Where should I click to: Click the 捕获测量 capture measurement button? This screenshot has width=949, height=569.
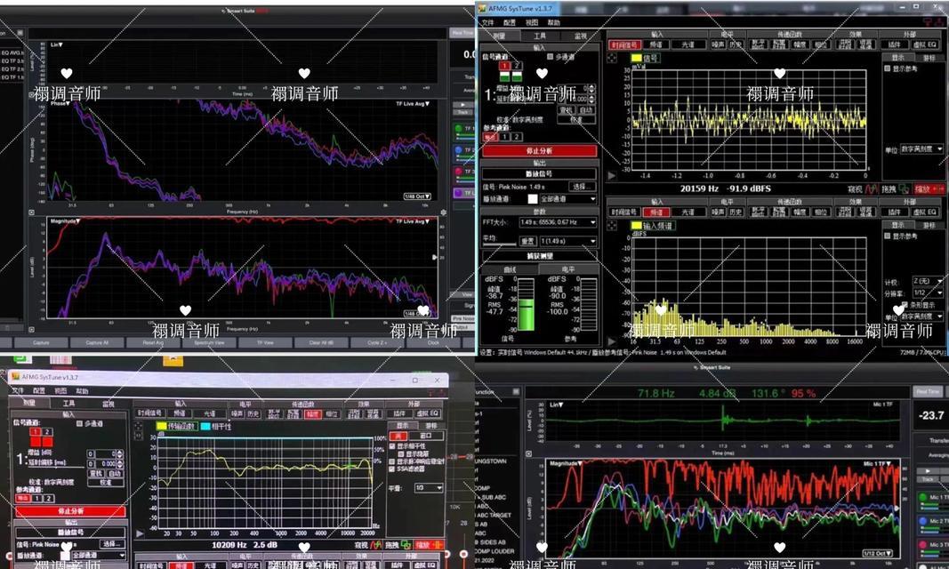point(539,256)
